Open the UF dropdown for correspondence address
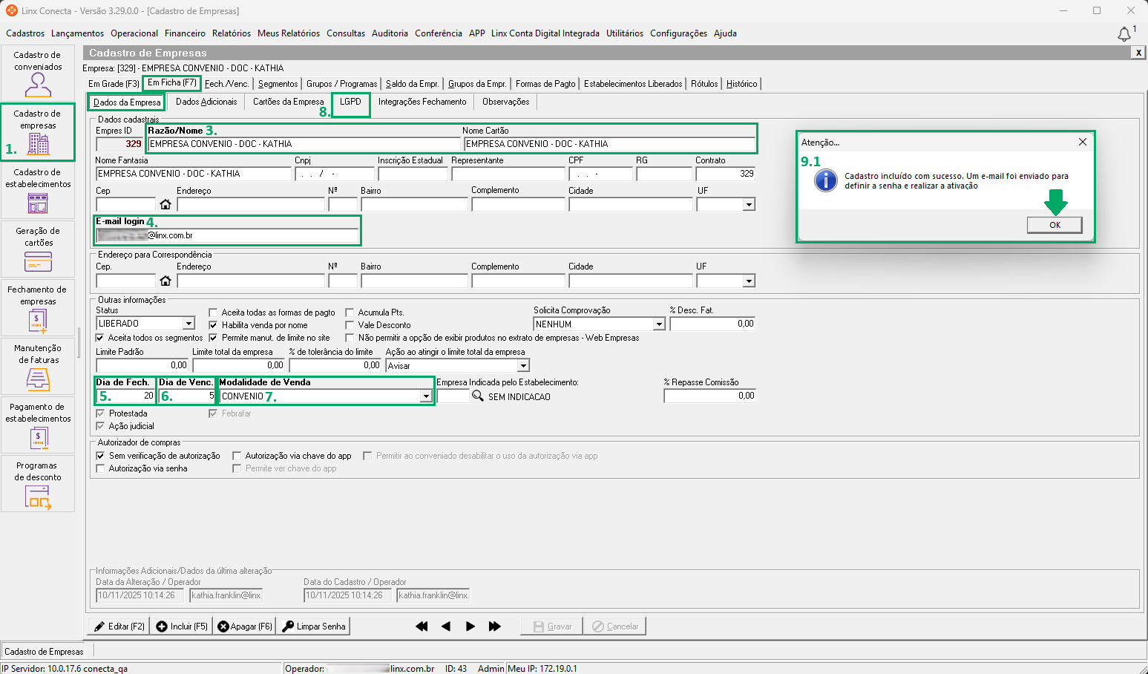The width and height of the screenshot is (1148, 674). coord(749,281)
